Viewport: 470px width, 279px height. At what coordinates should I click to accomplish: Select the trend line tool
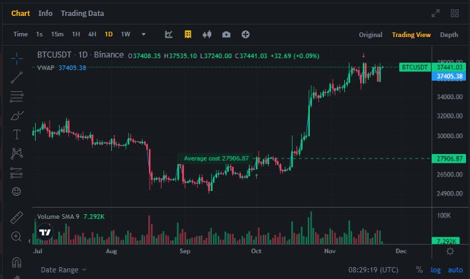tap(17, 77)
